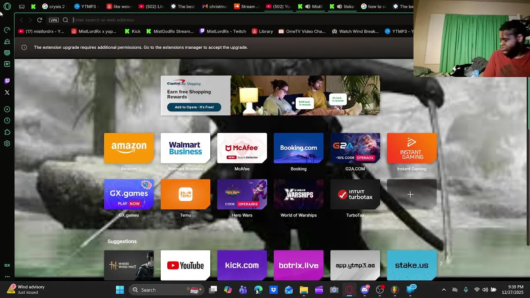Screen dimensions: 530x298
Task: Add a new speed dial with plus tile
Action: coord(412,194)
